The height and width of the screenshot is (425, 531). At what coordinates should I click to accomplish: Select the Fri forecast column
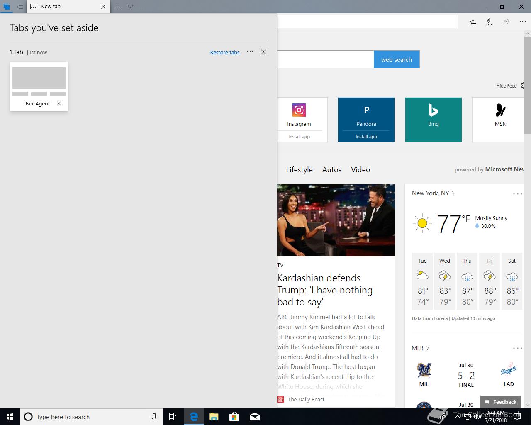(490, 281)
